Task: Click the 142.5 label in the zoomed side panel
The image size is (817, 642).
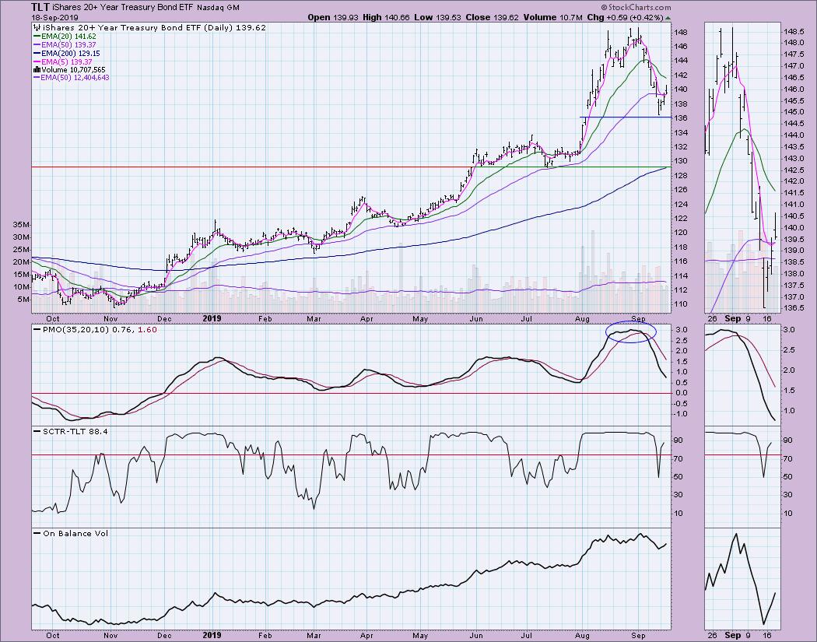Action: [793, 170]
